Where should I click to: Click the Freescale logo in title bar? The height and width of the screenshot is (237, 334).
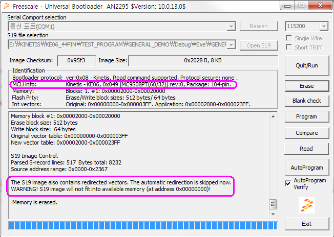(7, 6)
